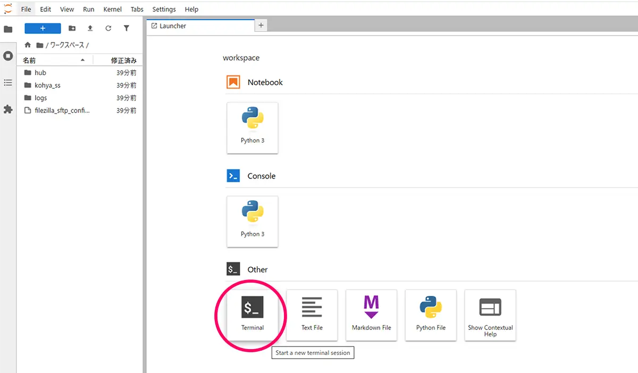Add a new tab with plus button
Viewport: 638px width, 373px height.
[x=261, y=26]
